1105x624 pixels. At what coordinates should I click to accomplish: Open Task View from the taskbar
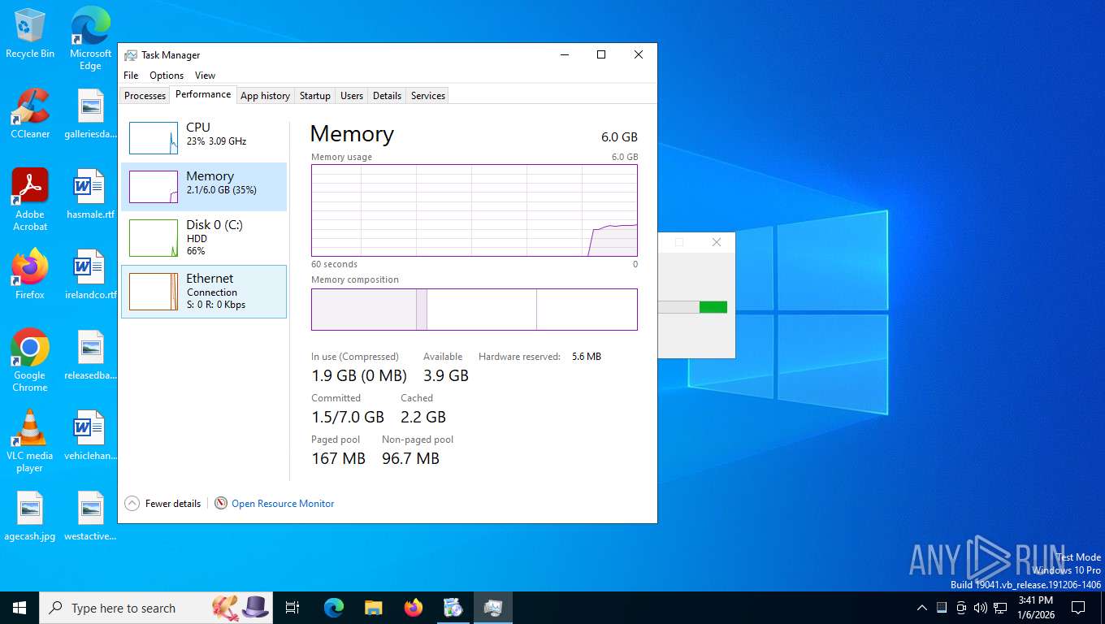tap(292, 608)
